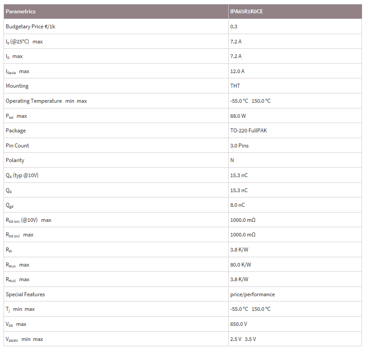
Task: Select the 68.0 W power value
Action: pyautogui.click(x=238, y=116)
